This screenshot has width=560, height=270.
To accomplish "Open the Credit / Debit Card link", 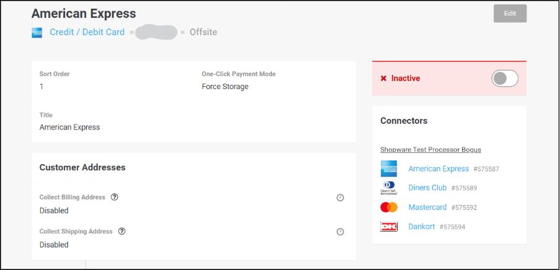I will 87,32.
